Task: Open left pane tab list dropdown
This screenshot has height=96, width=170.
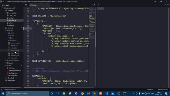Action: 95,5
